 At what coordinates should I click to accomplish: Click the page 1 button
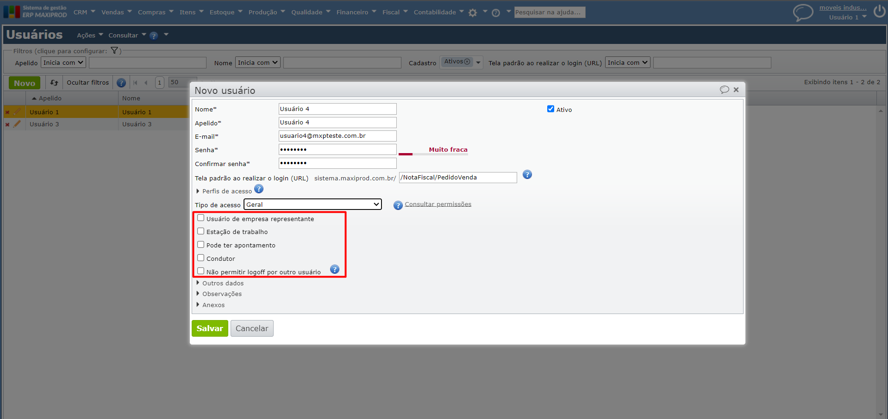click(159, 83)
